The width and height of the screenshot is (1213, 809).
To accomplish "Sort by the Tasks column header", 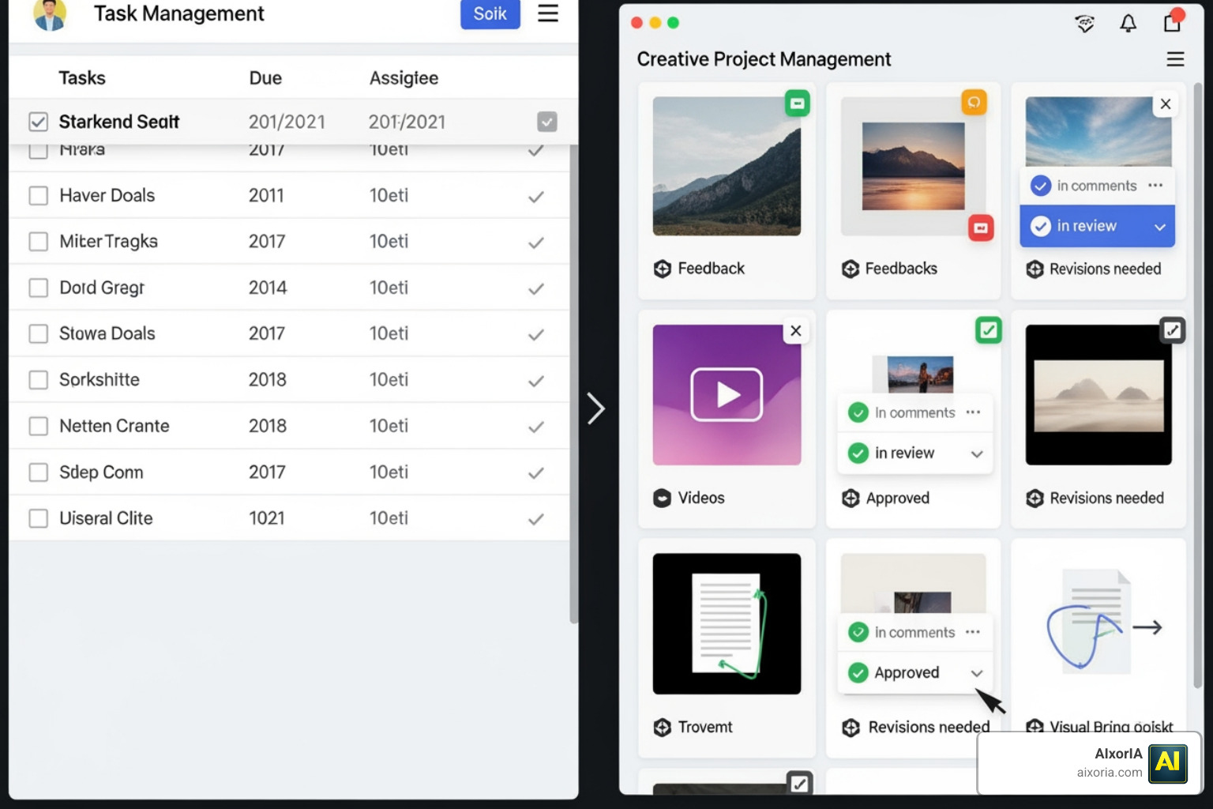I will (x=82, y=78).
